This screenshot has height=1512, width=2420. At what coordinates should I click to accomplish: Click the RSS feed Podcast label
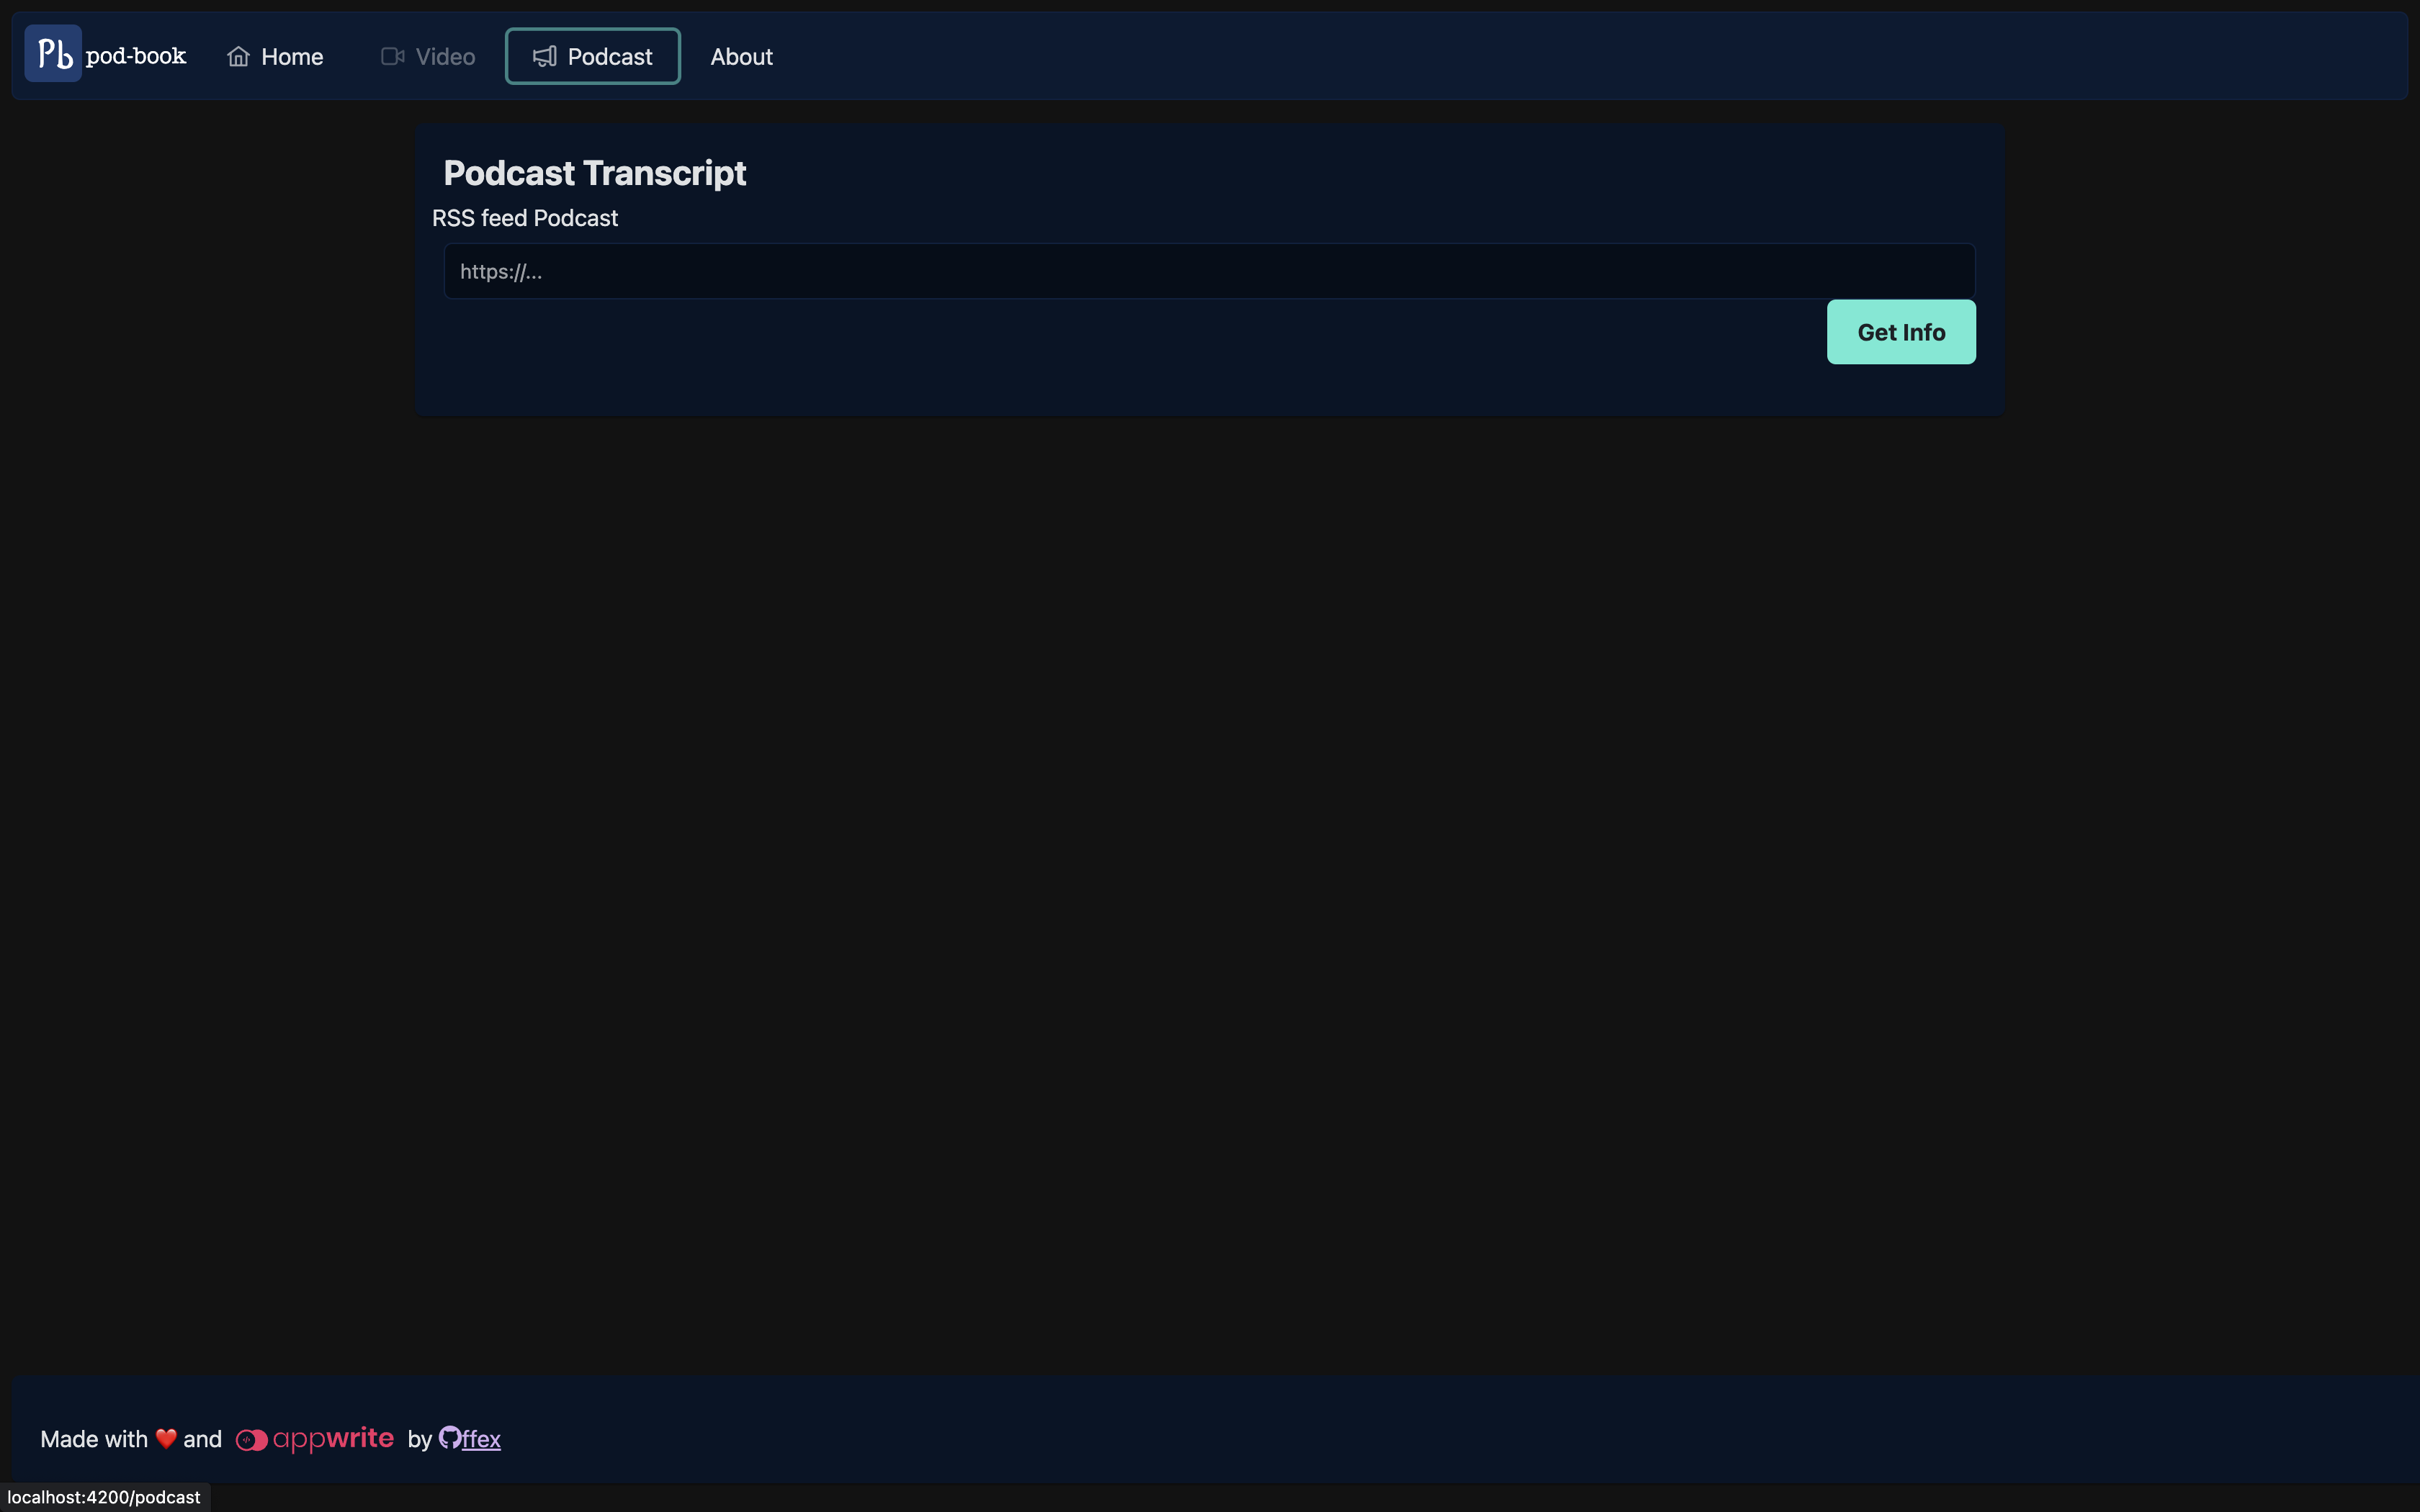[x=525, y=218]
